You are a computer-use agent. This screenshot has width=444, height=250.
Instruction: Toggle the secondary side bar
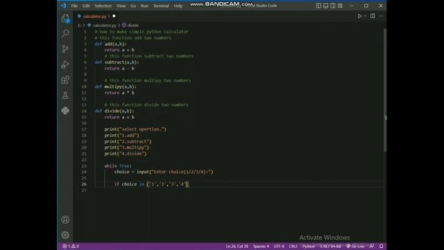coord(333,6)
